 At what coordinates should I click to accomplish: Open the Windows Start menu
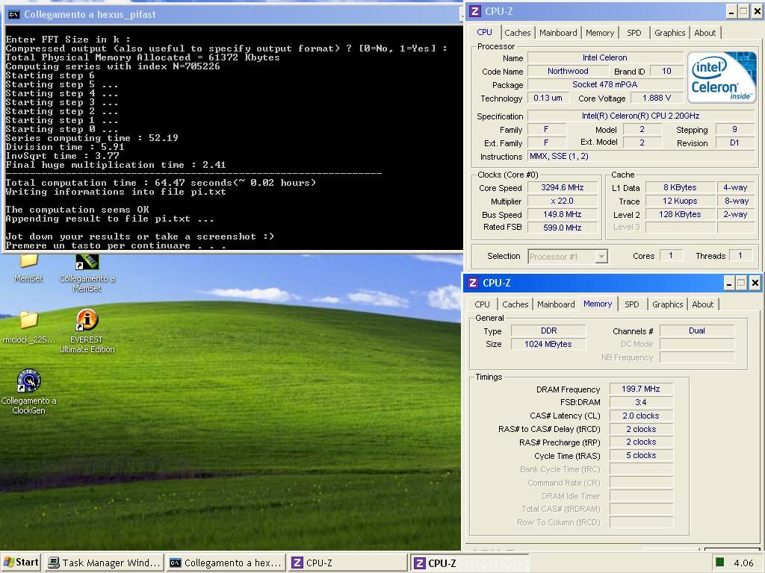[x=21, y=563]
